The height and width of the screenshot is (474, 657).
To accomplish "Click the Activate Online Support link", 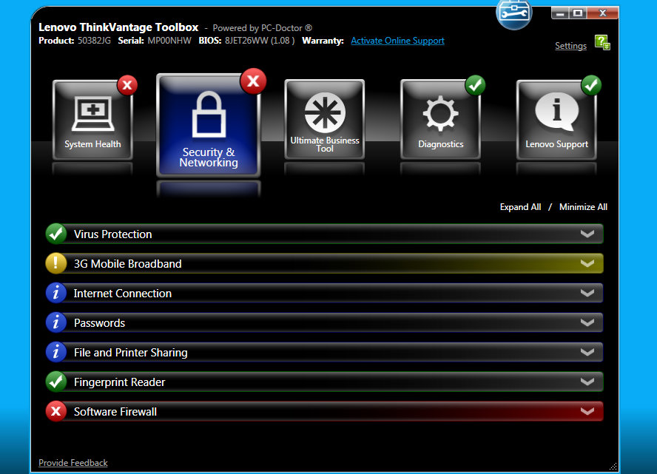I will point(397,41).
